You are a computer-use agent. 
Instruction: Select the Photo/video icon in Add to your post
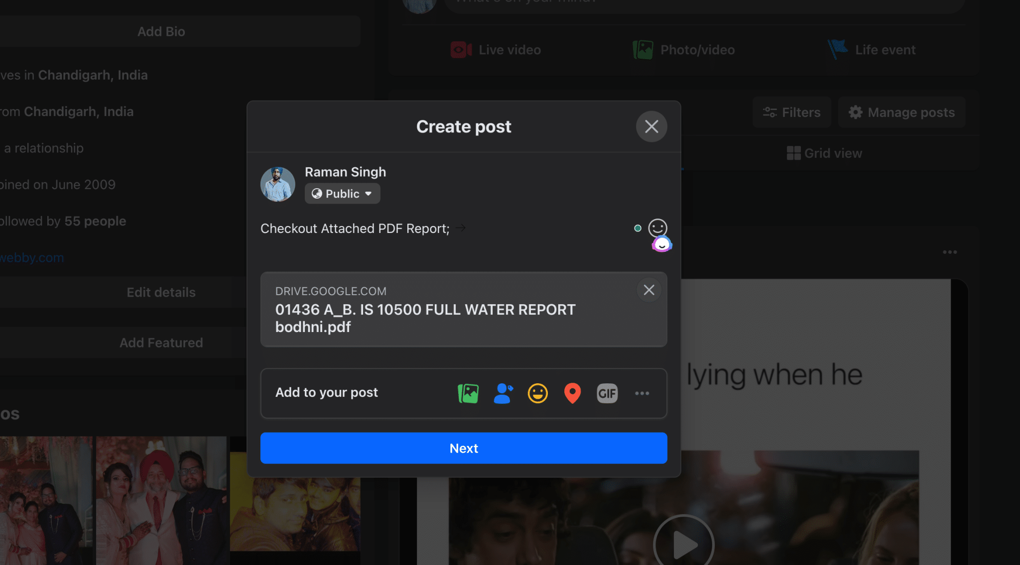click(x=467, y=393)
